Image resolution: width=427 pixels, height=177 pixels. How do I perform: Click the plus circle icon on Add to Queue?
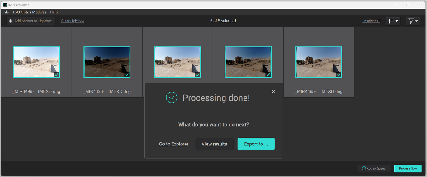pyautogui.click(x=364, y=168)
